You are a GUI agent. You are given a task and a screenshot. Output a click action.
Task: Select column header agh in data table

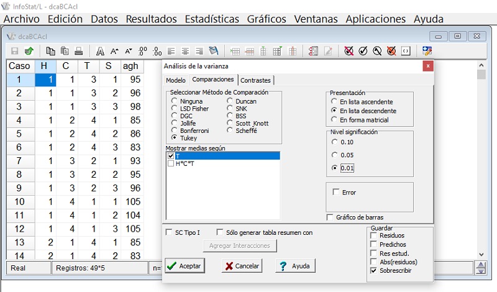click(x=130, y=66)
